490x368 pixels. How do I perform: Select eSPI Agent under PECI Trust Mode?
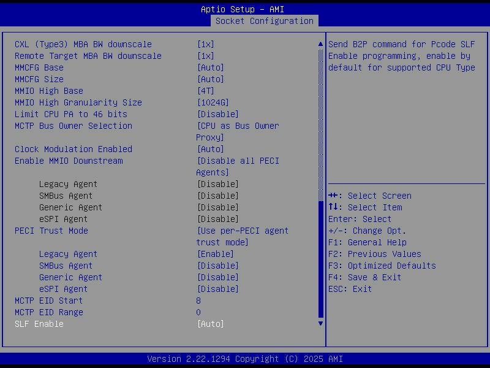(63, 289)
